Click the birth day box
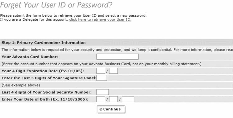Image resolution: width=233 pixels, height=118 pixels. (113, 99)
